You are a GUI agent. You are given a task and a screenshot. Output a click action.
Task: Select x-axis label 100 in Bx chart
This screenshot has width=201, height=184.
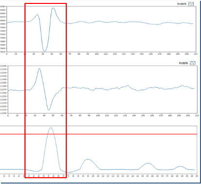(97, 54)
